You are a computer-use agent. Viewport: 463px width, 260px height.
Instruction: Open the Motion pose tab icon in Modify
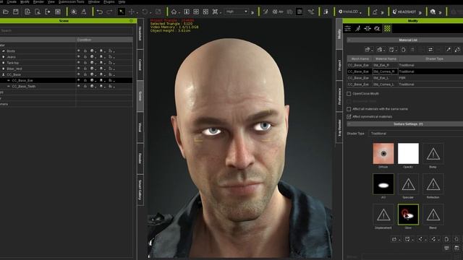357,28
